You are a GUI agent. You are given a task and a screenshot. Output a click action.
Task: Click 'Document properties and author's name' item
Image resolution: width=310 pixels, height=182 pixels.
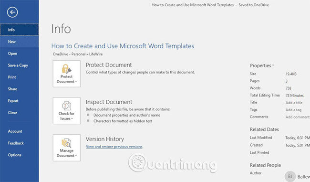[127, 115]
